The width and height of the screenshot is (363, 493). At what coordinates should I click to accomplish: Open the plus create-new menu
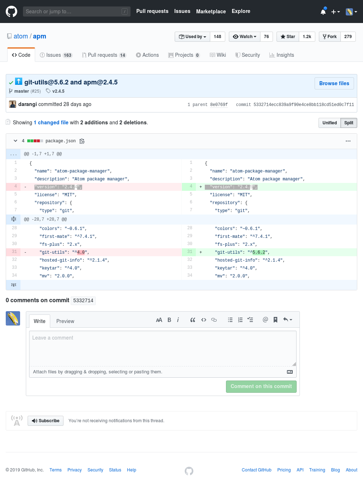tap(335, 11)
